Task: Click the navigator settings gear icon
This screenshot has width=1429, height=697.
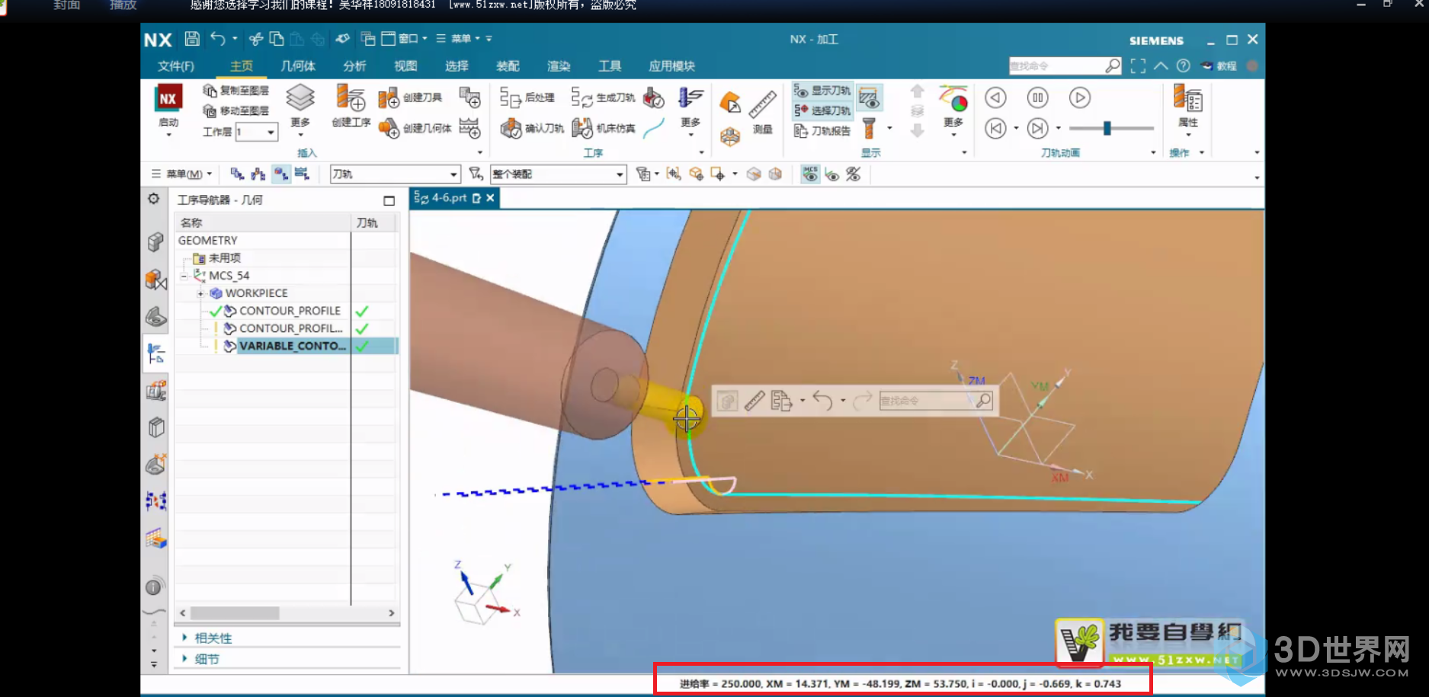Action: pos(154,199)
